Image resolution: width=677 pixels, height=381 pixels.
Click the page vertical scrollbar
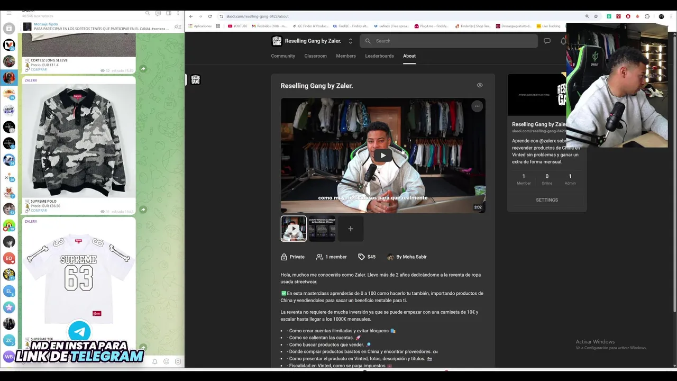674,175
